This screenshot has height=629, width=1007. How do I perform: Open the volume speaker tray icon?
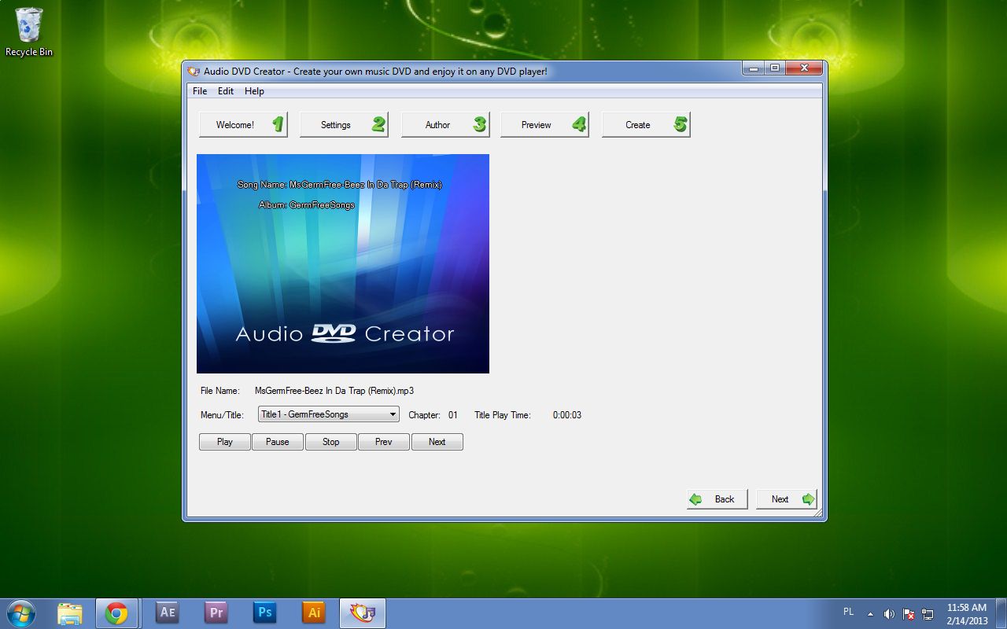(x=889, y=614)
